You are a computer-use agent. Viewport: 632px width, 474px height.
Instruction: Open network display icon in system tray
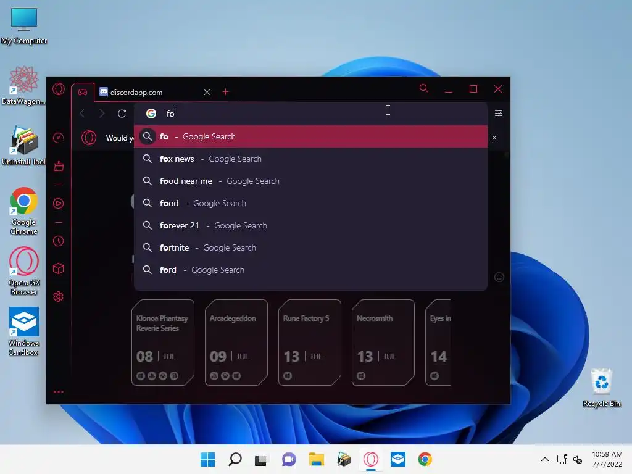tap(562, 459)
